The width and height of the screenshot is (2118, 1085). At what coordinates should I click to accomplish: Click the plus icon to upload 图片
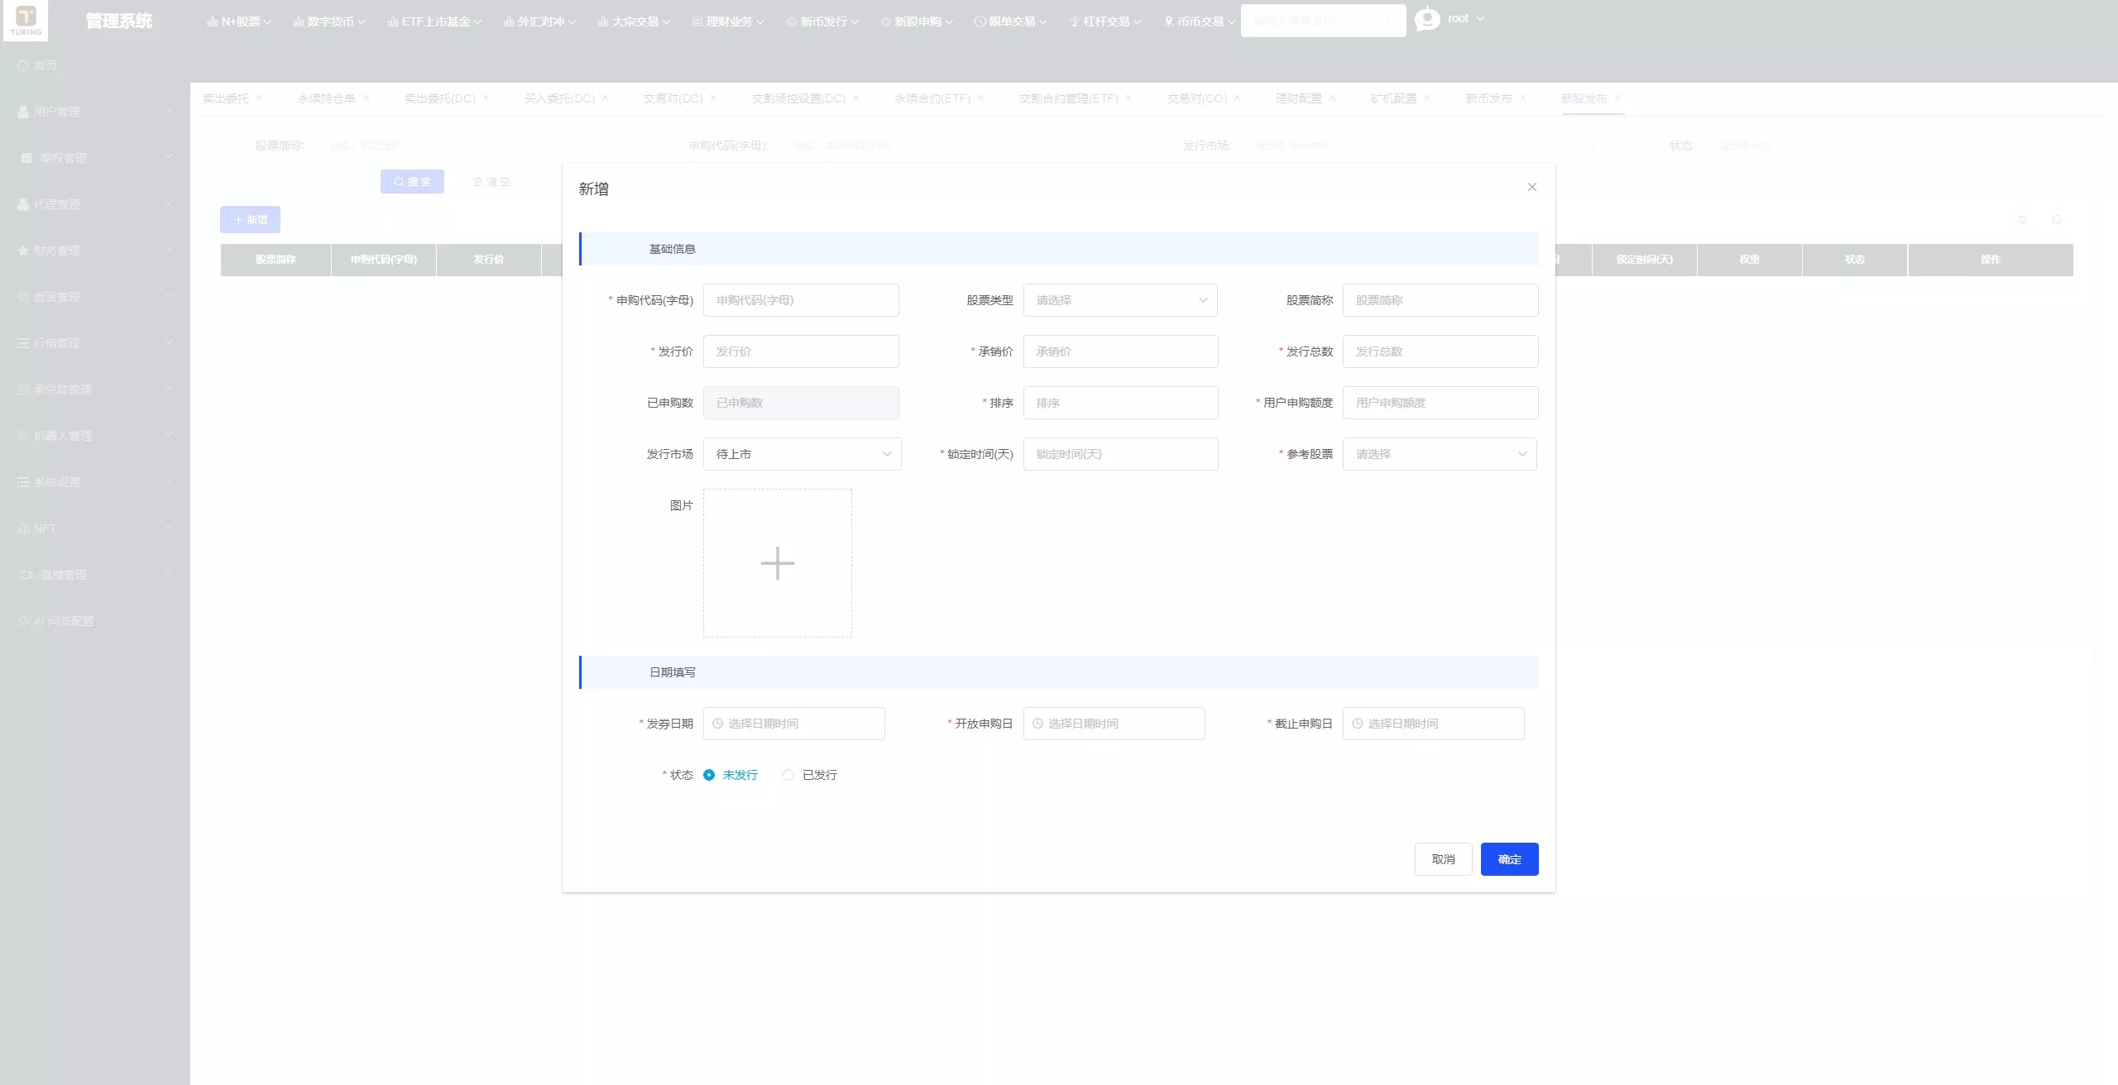coord(778,563)
